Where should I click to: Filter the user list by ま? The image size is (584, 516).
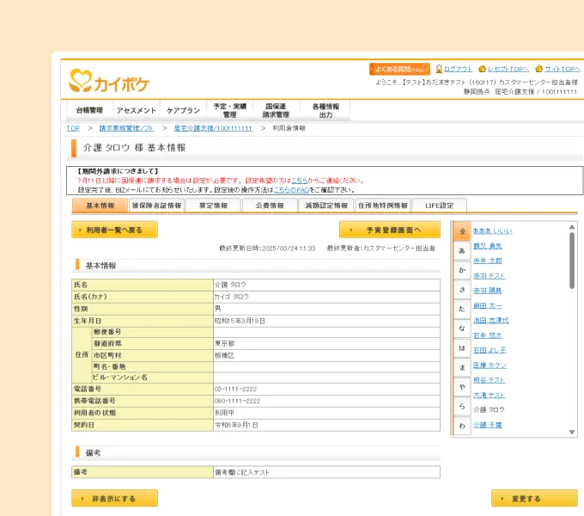pos(462,367)
